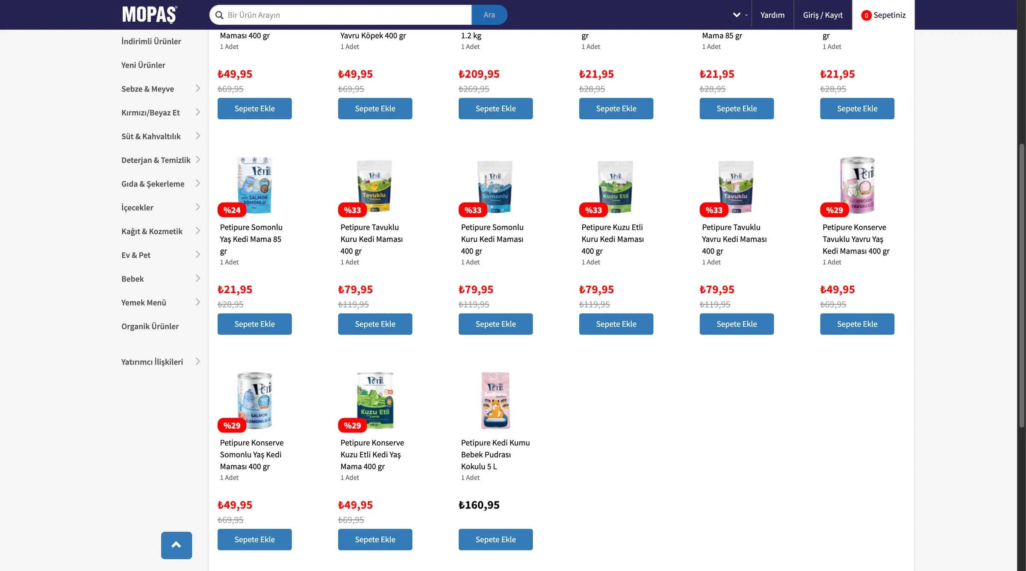
Task: Click the scroll-to-top arrow button
Action: tap(176, 545)
